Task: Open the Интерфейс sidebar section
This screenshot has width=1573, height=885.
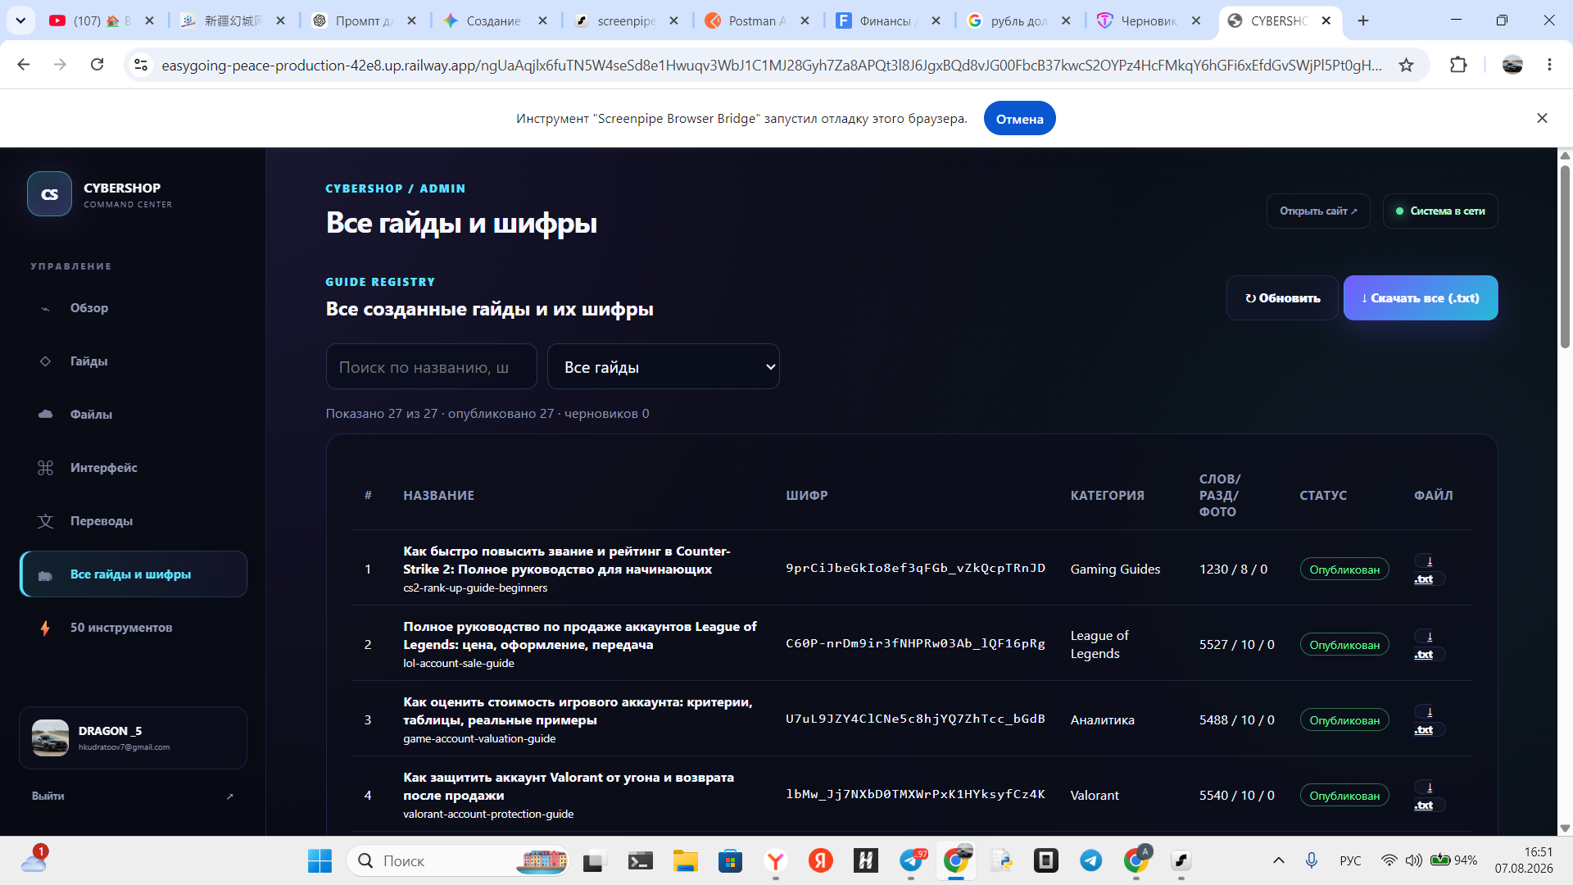Action: click(133, 468)
